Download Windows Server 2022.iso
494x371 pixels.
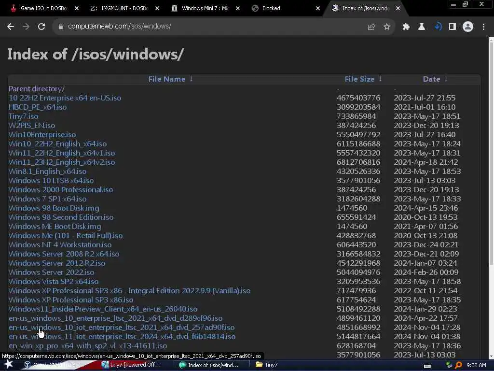[51, 272]
